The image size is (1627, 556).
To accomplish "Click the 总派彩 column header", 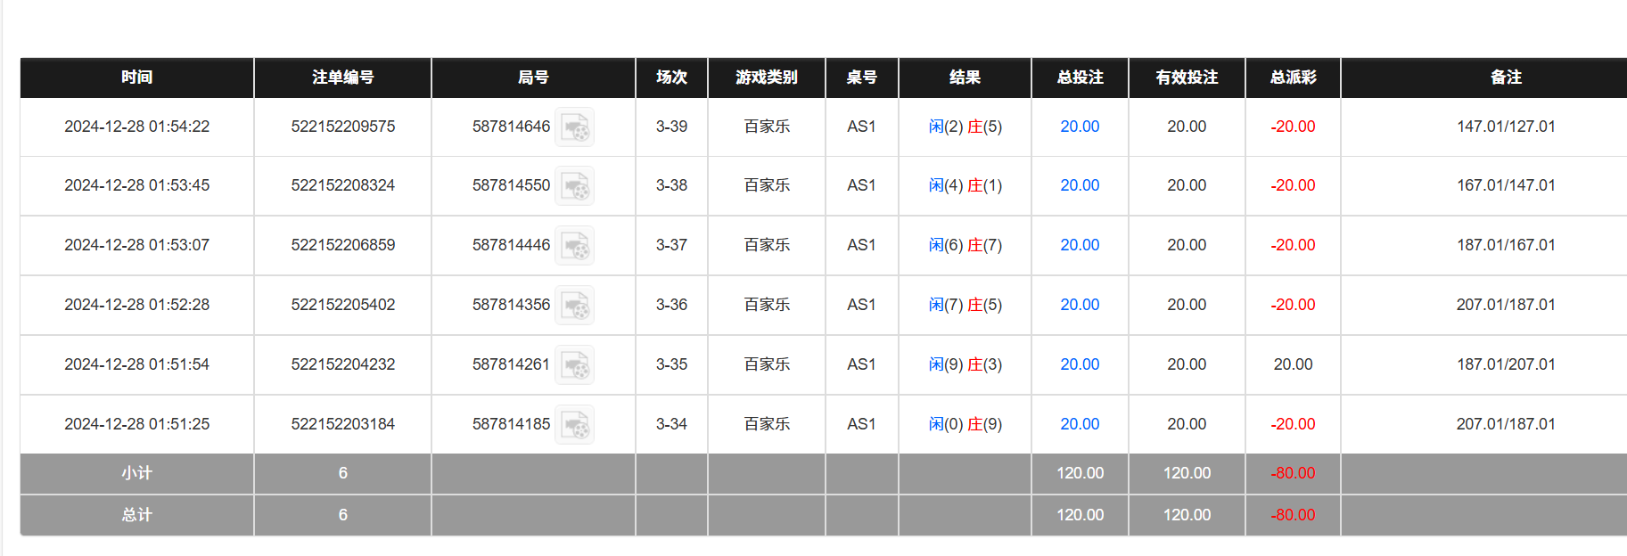I will tap(1293, 78).
